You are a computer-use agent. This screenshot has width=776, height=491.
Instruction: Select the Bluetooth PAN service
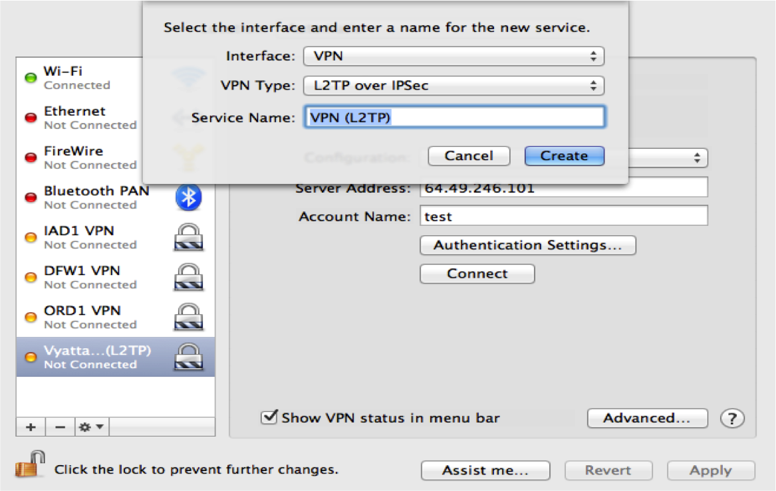pyautogui.click(x=116, y=197)
